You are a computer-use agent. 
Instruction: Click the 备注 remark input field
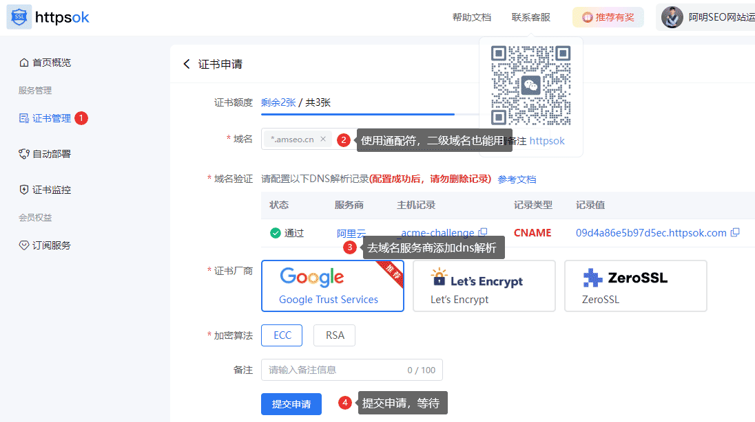[x=352, y=370]
